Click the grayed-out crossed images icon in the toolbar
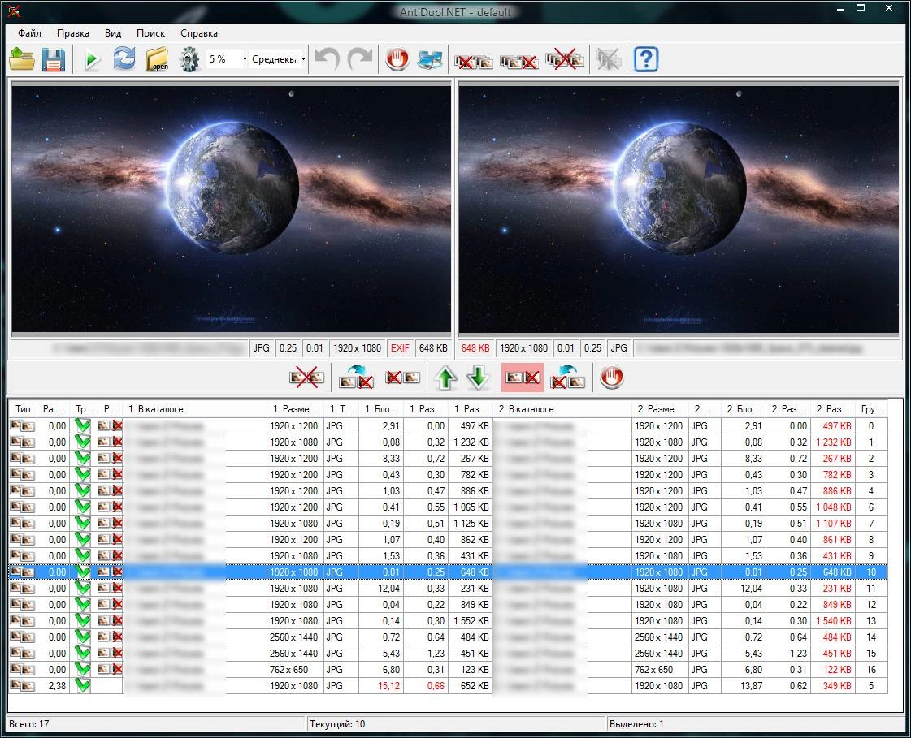Image resolution: width=911 pixels, height=738 pixels. [608, 59]
